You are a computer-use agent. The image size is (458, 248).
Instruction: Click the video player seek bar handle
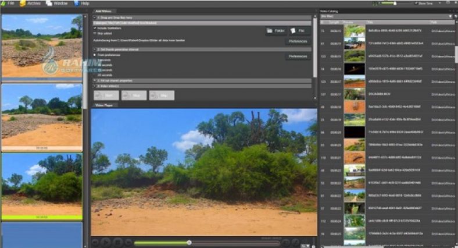click(x=189, y=242)
